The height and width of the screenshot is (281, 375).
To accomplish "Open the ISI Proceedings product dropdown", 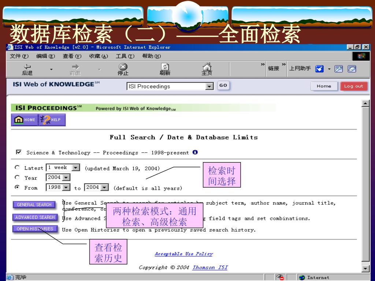I will click(x=209, y=86).
